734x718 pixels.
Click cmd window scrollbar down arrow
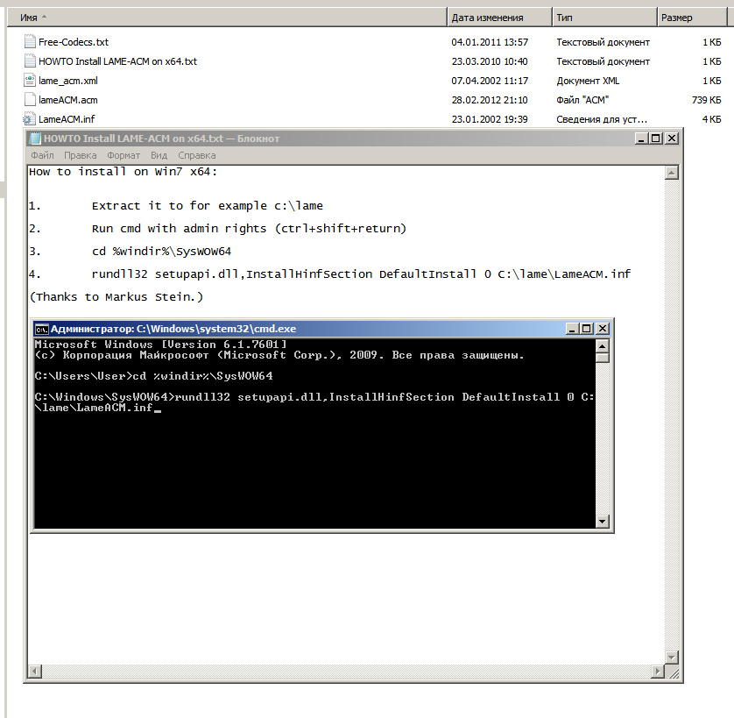(x=602, y=521)
